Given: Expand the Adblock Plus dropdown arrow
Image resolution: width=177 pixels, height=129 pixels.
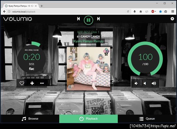Looking at the screenshot, I should coord(155,11).
